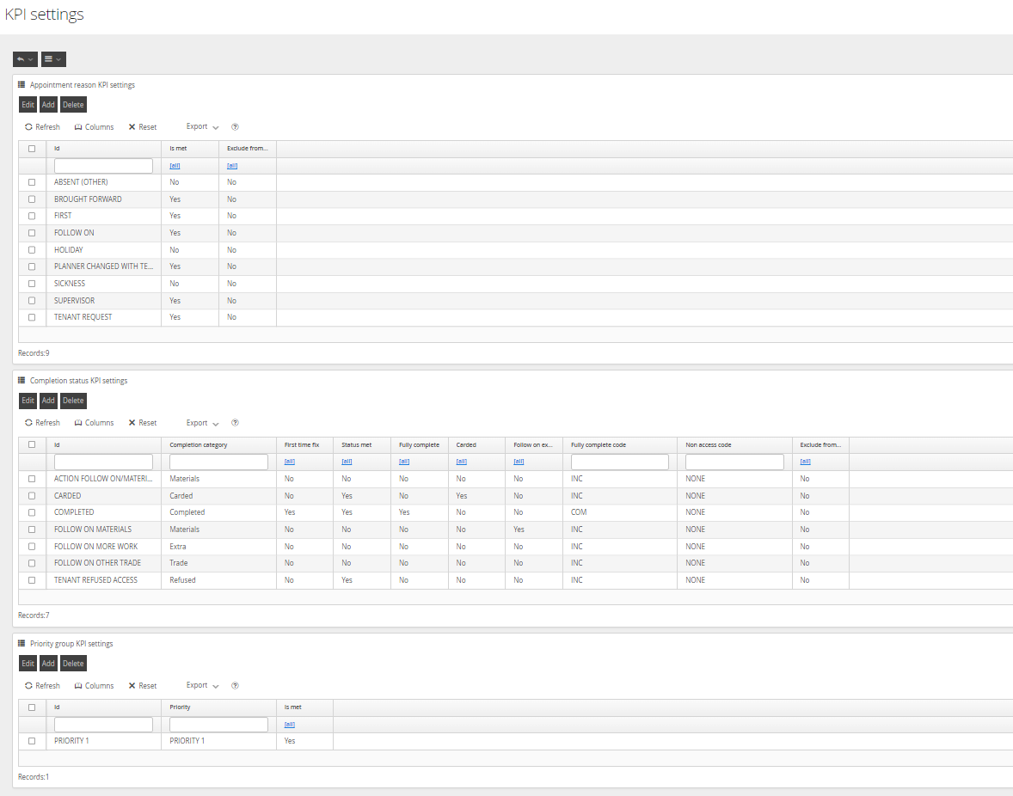
Task: Check the PRIORITY 1 row checkbox
Action: click(x=32, y=741)
